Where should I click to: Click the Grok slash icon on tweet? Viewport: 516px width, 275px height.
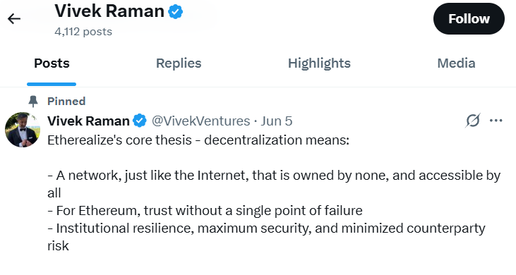473,121
